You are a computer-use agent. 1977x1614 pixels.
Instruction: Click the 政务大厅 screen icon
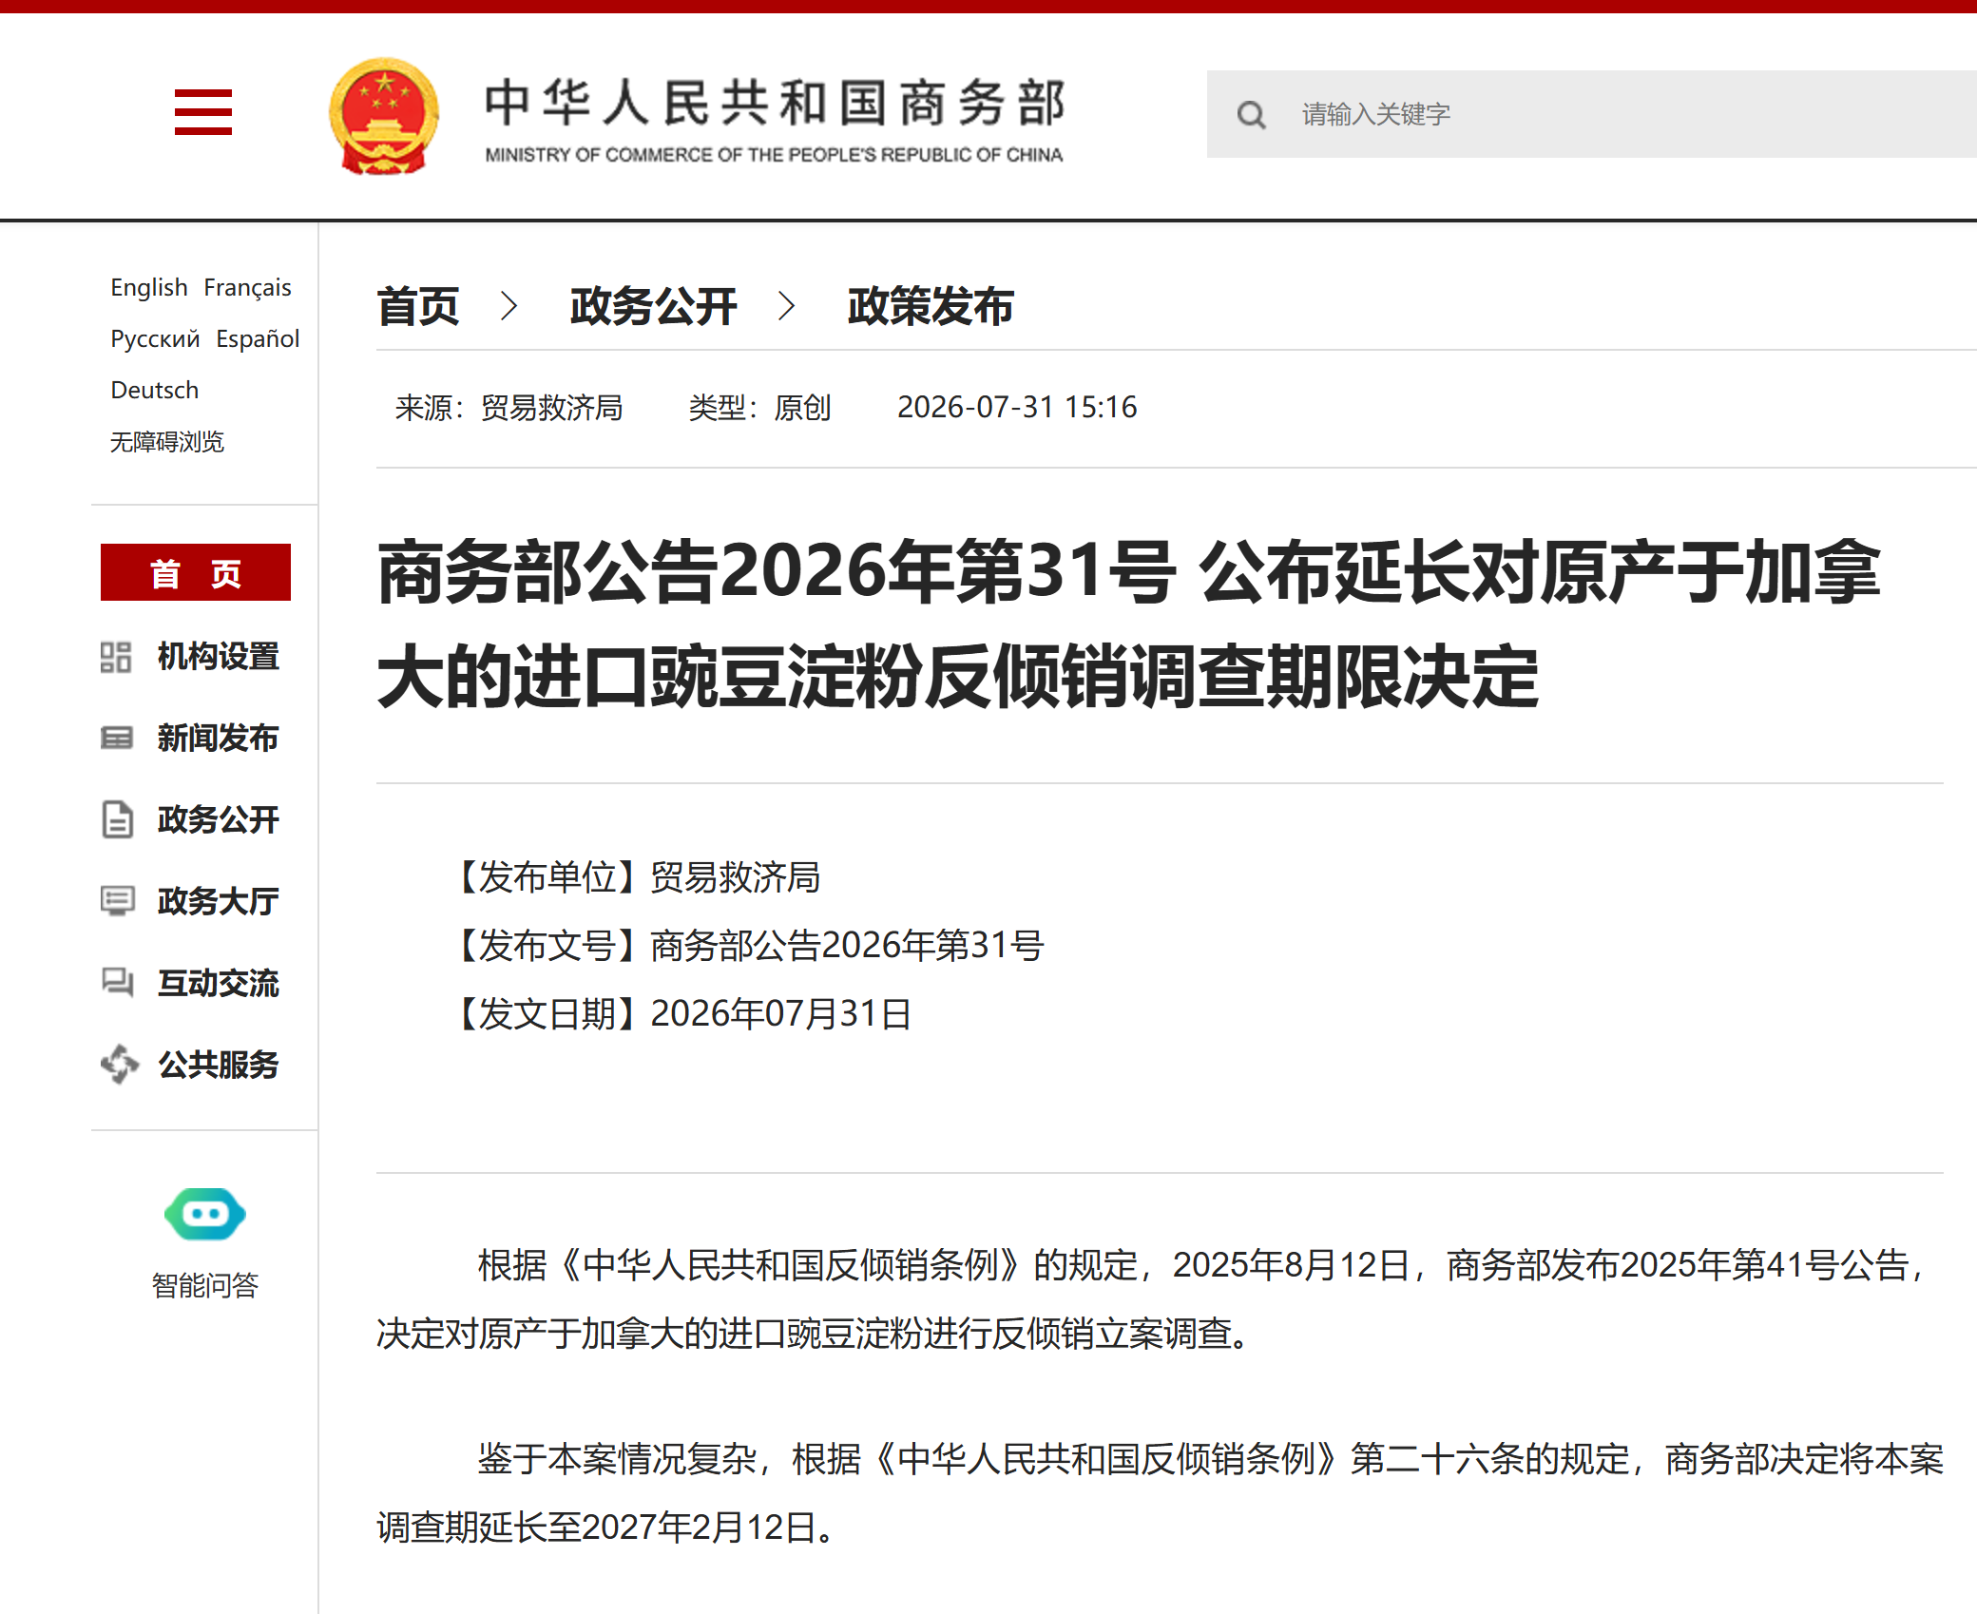click(118, 901)
